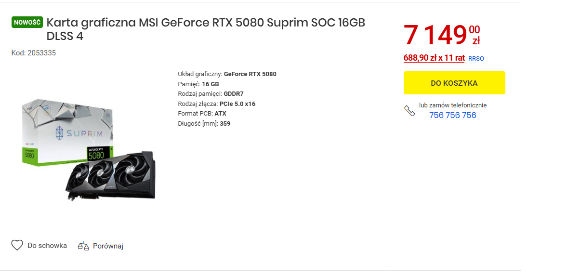Viewport: 567px width, 274px height.
Task: Click the Rodzaj pamięci GDDR7 spec line
Action: coord(211,94)
